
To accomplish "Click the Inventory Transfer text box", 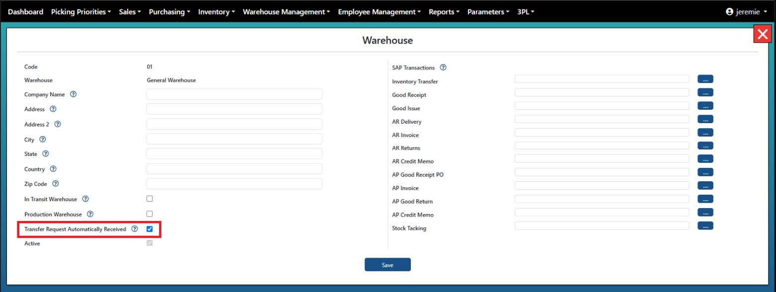I will pyautogui.click(x=602, y=79).
